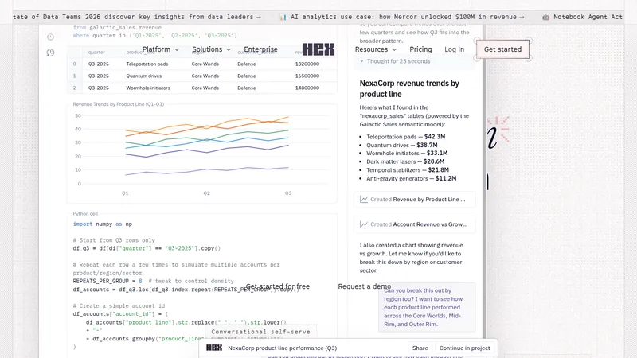Open the history icon in the left sidebar
Screen dimensions: 637x358
(50, 53)
